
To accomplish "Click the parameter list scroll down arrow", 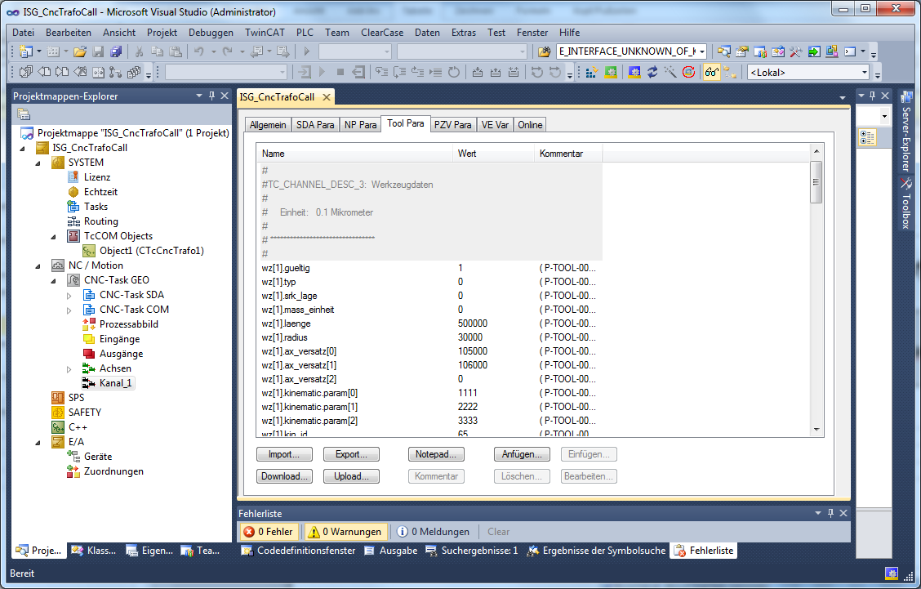I will [816, 429].
